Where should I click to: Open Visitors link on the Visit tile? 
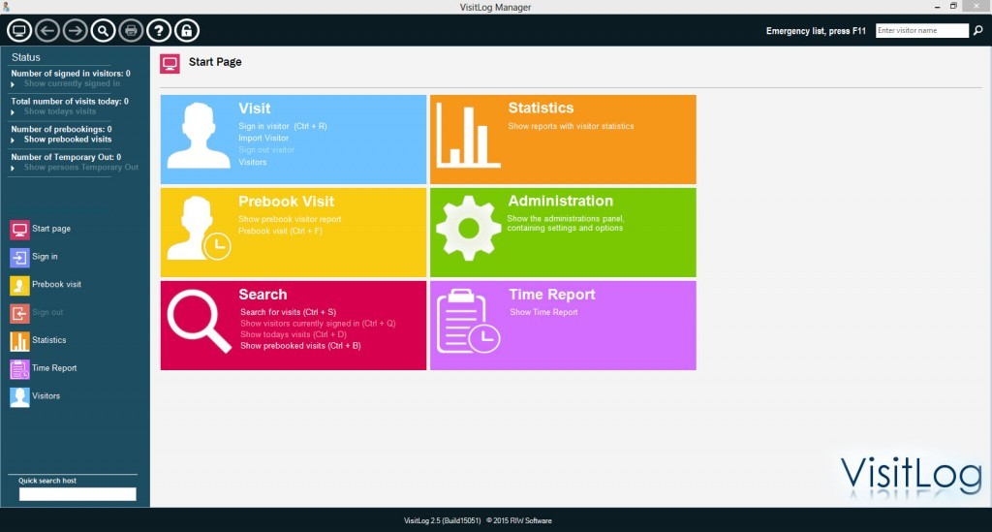[x=253, y=162]
